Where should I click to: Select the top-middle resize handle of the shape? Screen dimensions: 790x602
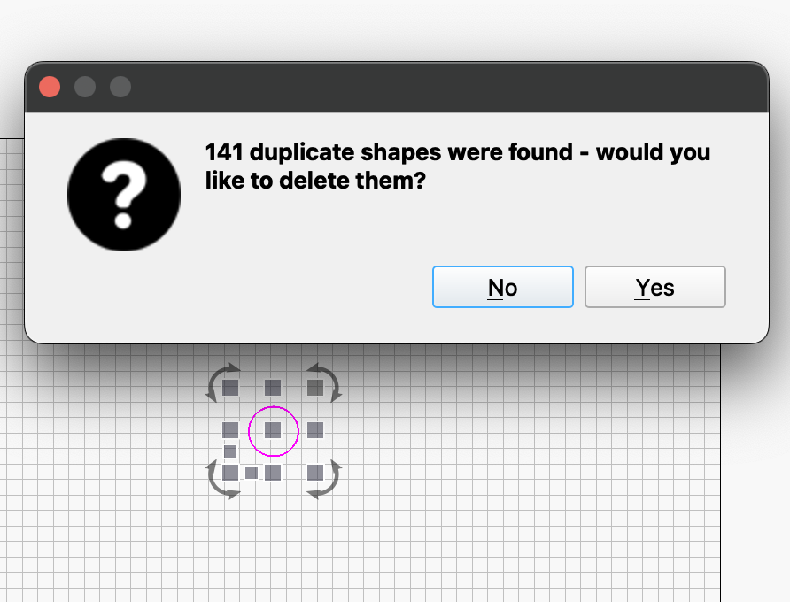[x=271, y=387]
